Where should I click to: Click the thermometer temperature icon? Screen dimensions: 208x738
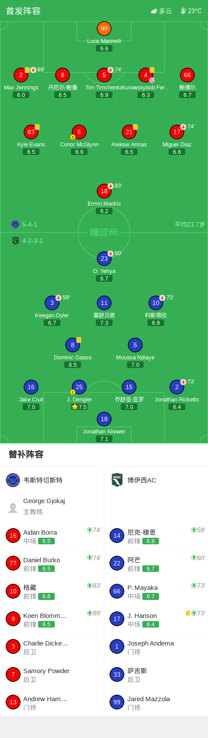pyautogui.click(x=183, y=11)
